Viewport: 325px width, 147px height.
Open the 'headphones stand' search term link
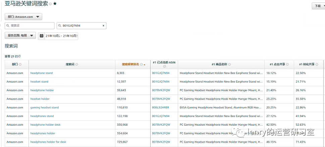pyautogui.click(x=42, y=116)
